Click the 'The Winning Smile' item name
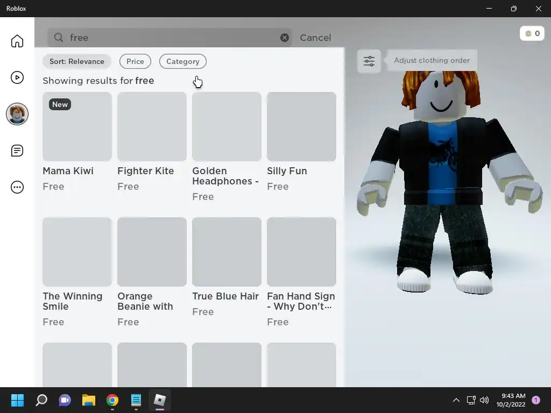 [x=73, y=301]
